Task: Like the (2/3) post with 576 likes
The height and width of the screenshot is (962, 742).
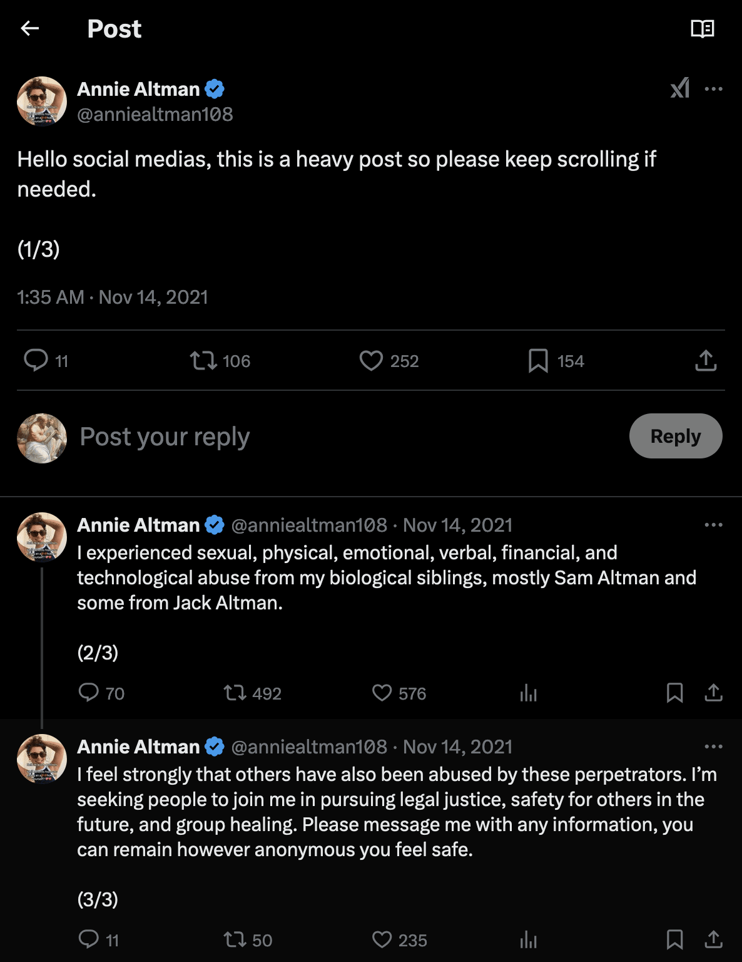Action: (382, 693)
